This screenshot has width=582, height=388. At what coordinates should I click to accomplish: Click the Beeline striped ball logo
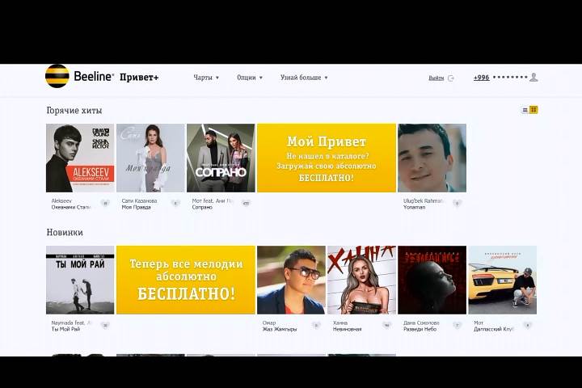(57, 76)
